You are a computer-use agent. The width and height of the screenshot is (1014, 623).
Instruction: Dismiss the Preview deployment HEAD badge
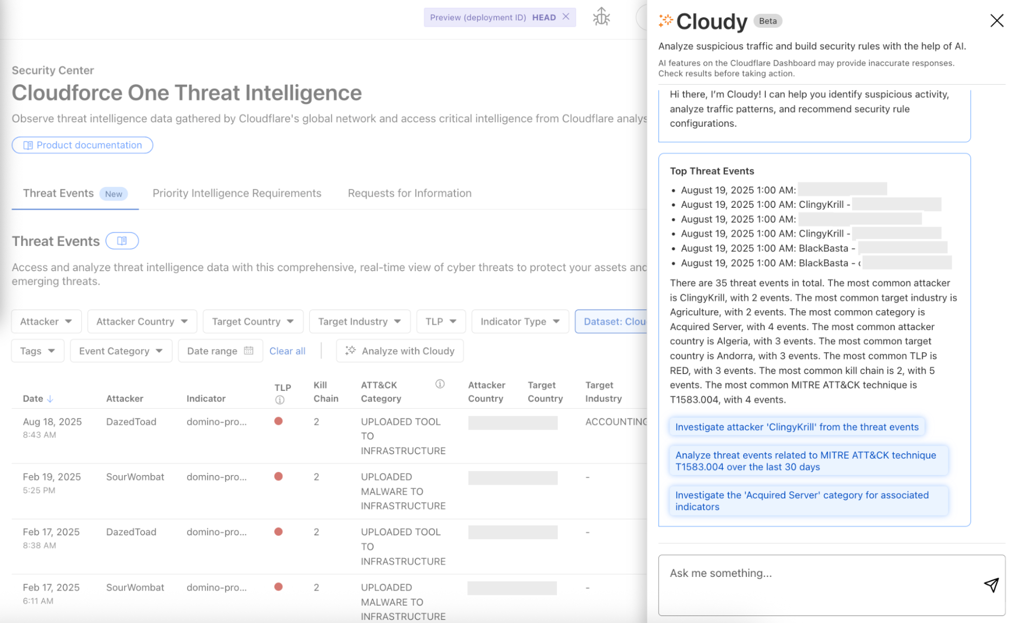pos(566,17)
